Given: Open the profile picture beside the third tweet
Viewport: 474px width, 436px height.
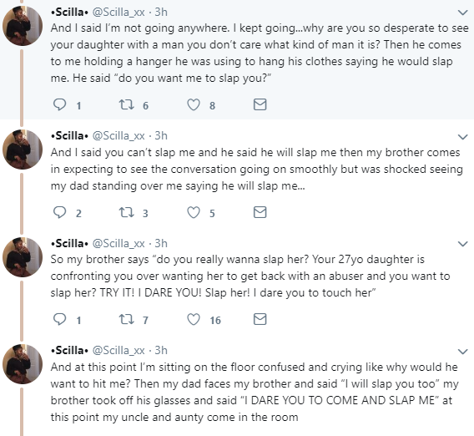Looking at the screenshot, I should coord(23,257).
